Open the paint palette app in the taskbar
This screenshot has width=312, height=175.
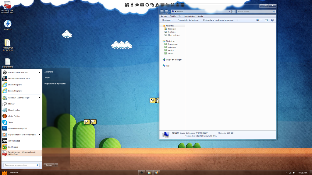pyautogui.click(x=156, y=173)
